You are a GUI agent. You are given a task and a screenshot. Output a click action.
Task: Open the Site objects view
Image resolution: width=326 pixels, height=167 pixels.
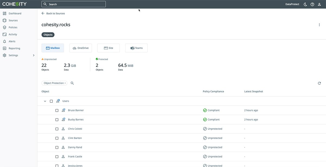pyautogui.click(x=108, y=48)
